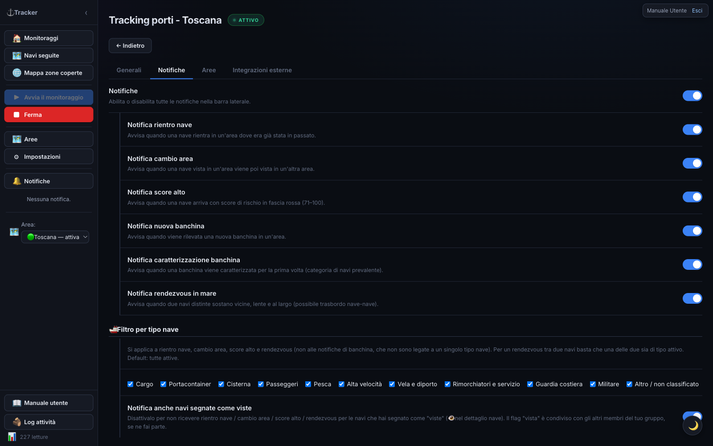Toggle dark mode with the moon icon
Image resolution: width=713 pixels, height=446 pixels.
tap(693, 425)
